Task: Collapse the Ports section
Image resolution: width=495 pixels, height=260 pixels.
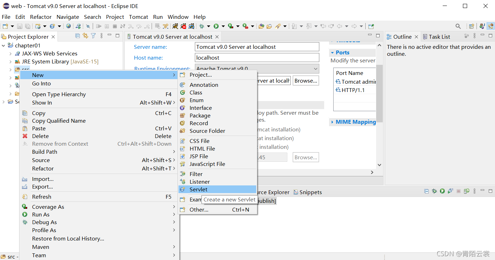Action: [x=332, y=53]
